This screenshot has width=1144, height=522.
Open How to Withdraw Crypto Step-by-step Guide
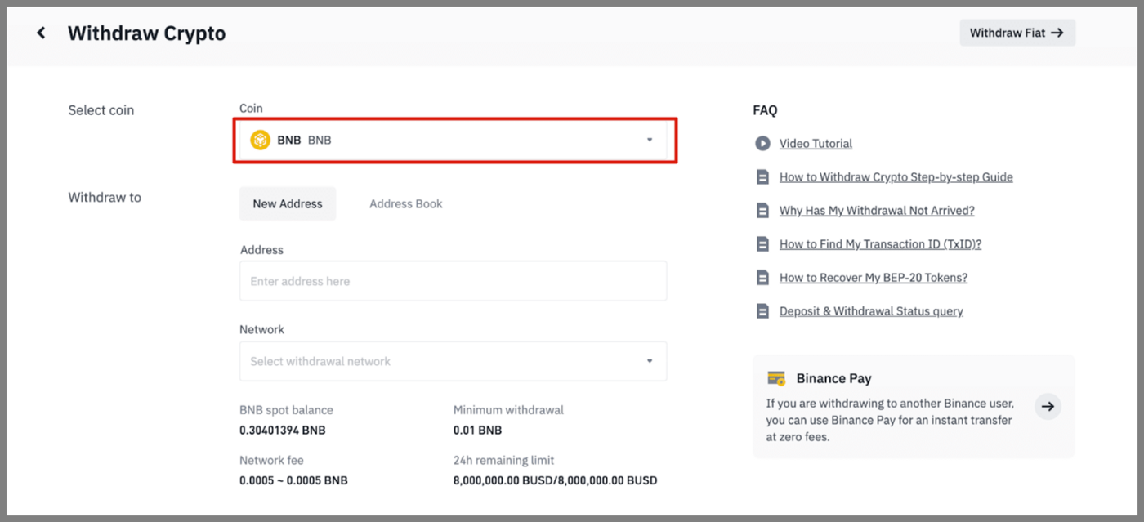[896, 177]
